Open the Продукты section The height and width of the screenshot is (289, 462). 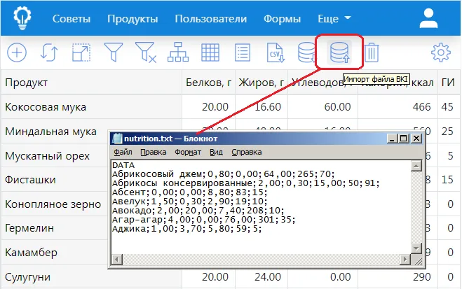tap(133, 19)
